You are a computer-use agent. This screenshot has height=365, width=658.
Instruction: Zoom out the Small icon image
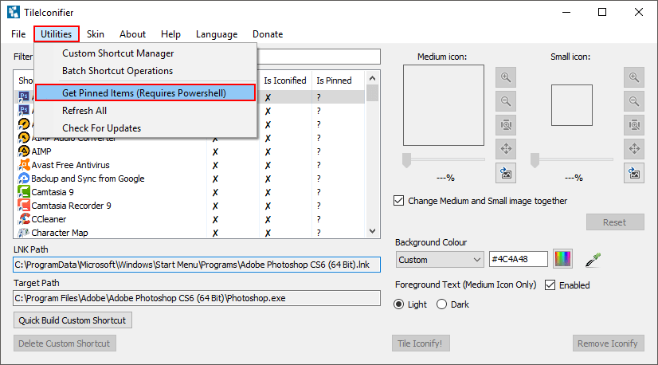pos(633,101)
